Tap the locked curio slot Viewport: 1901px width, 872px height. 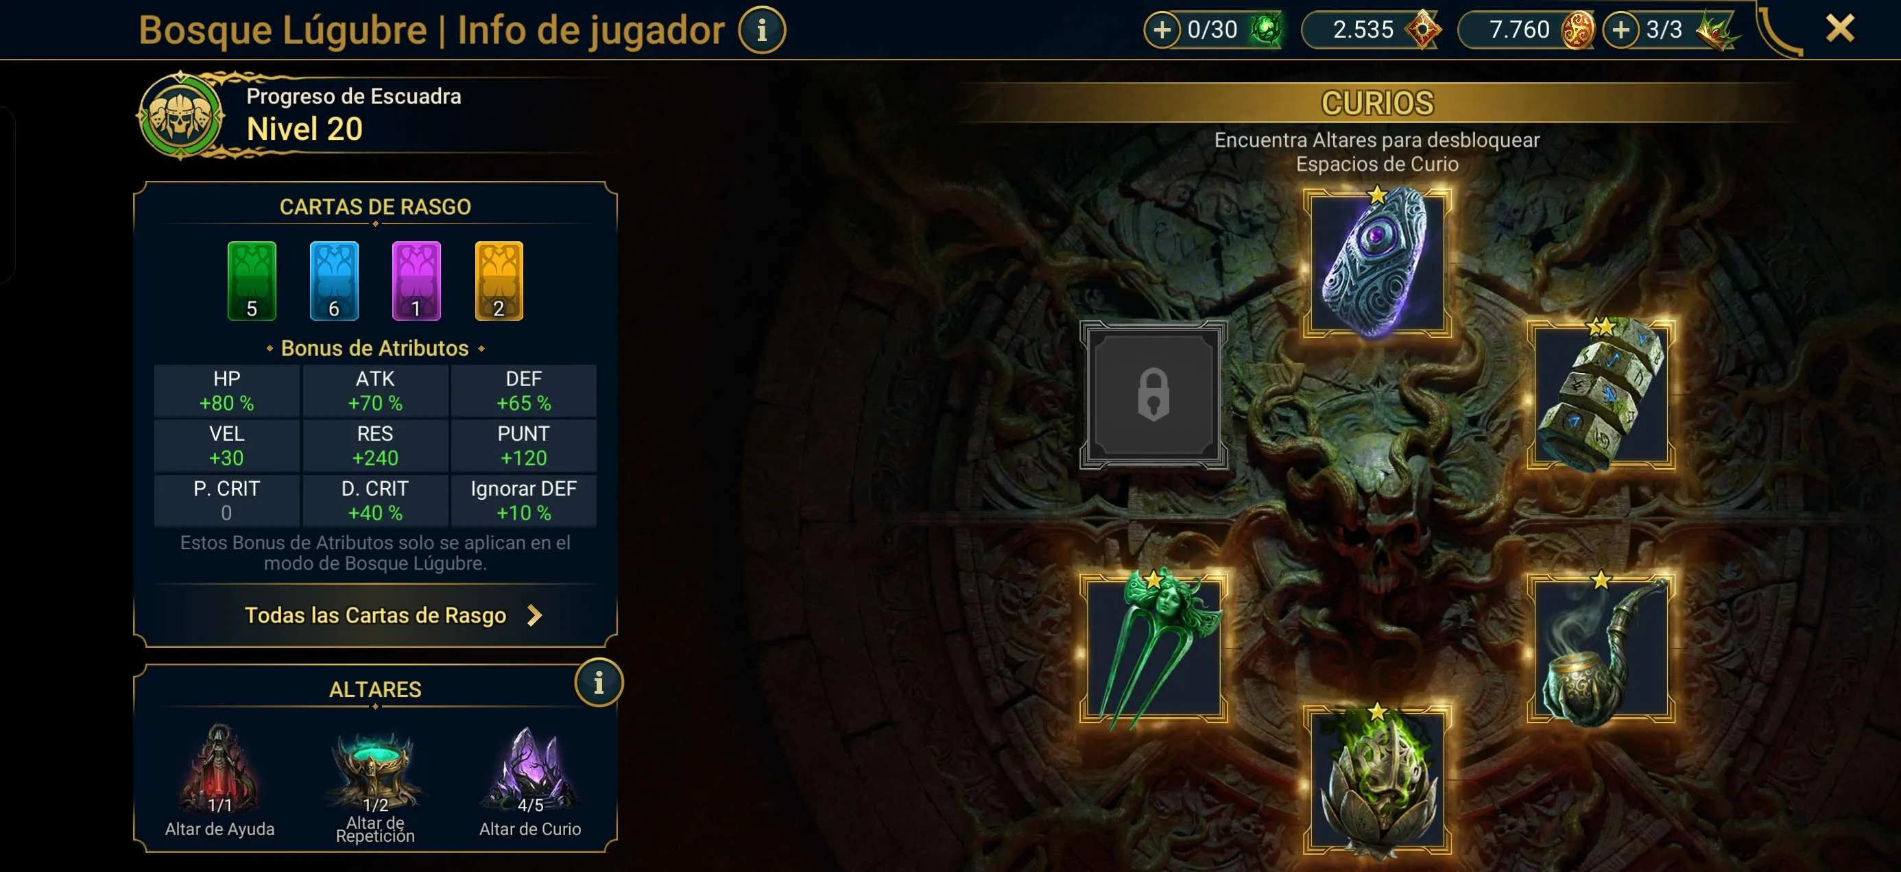[1153, 395]
